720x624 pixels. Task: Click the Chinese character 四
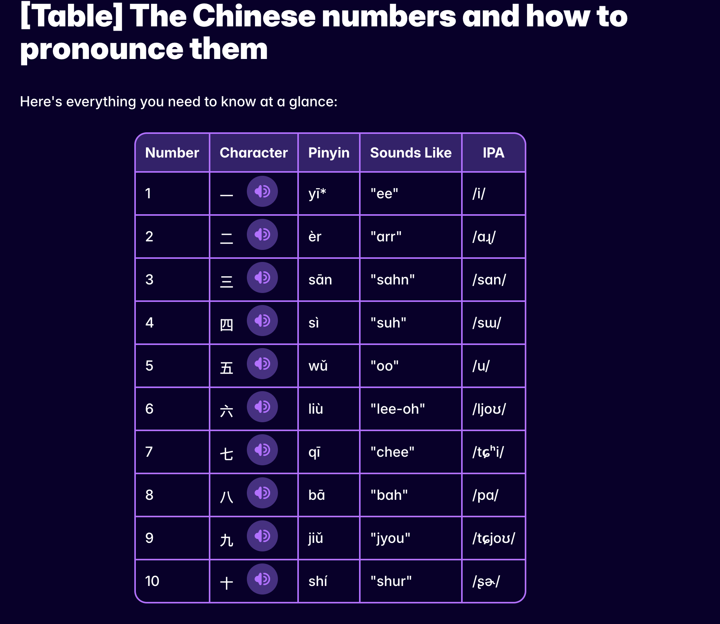click(x=226, y=324)
